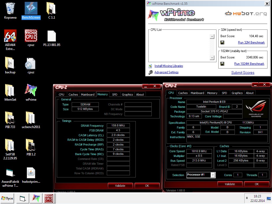Image resolution: width=272 pixels, height=204 pixels.
Task: Click the save icon for 32M score
Action: 222,42
